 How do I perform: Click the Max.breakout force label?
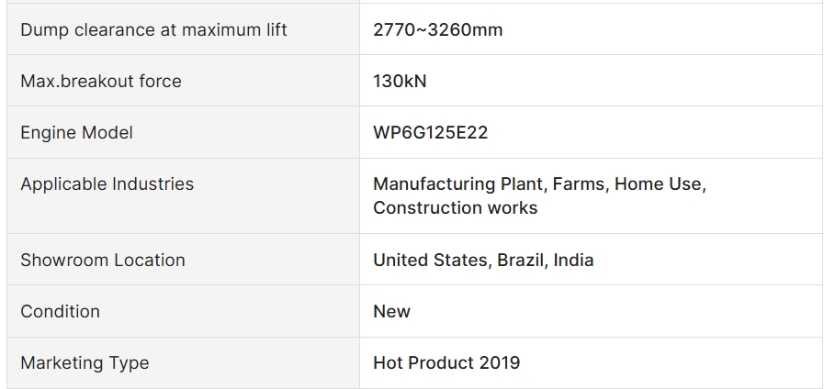pos(101,82)
